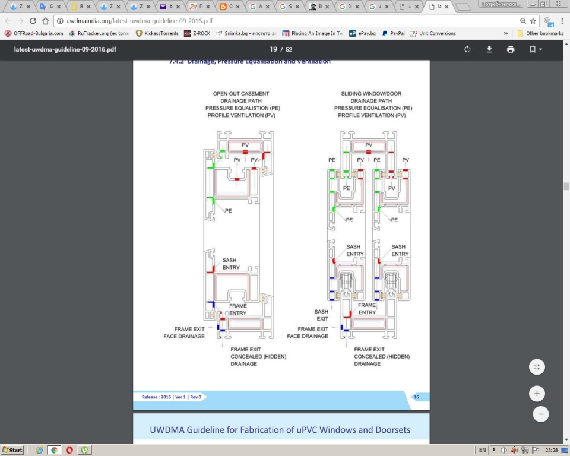Open the Chrome menu
Screen dimensions: 570x456
point(562,21)
